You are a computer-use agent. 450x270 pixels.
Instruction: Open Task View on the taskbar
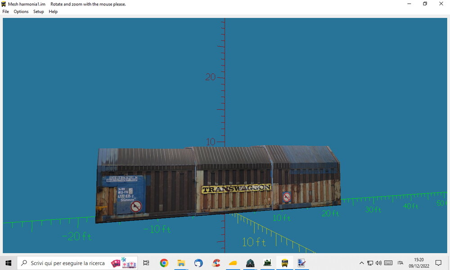(146, 263)
